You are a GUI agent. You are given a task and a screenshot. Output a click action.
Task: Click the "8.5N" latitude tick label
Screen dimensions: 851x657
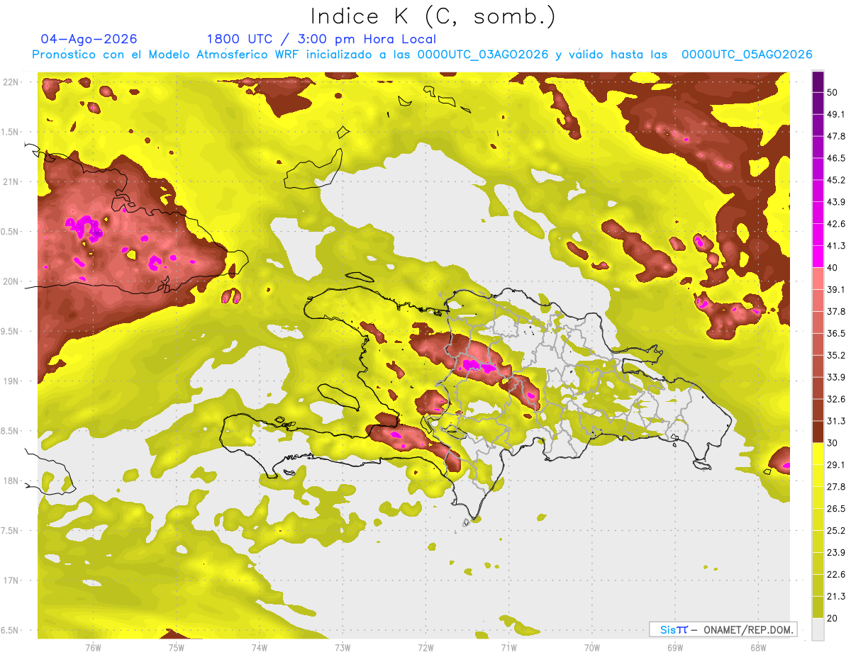(x=11, y=432)
